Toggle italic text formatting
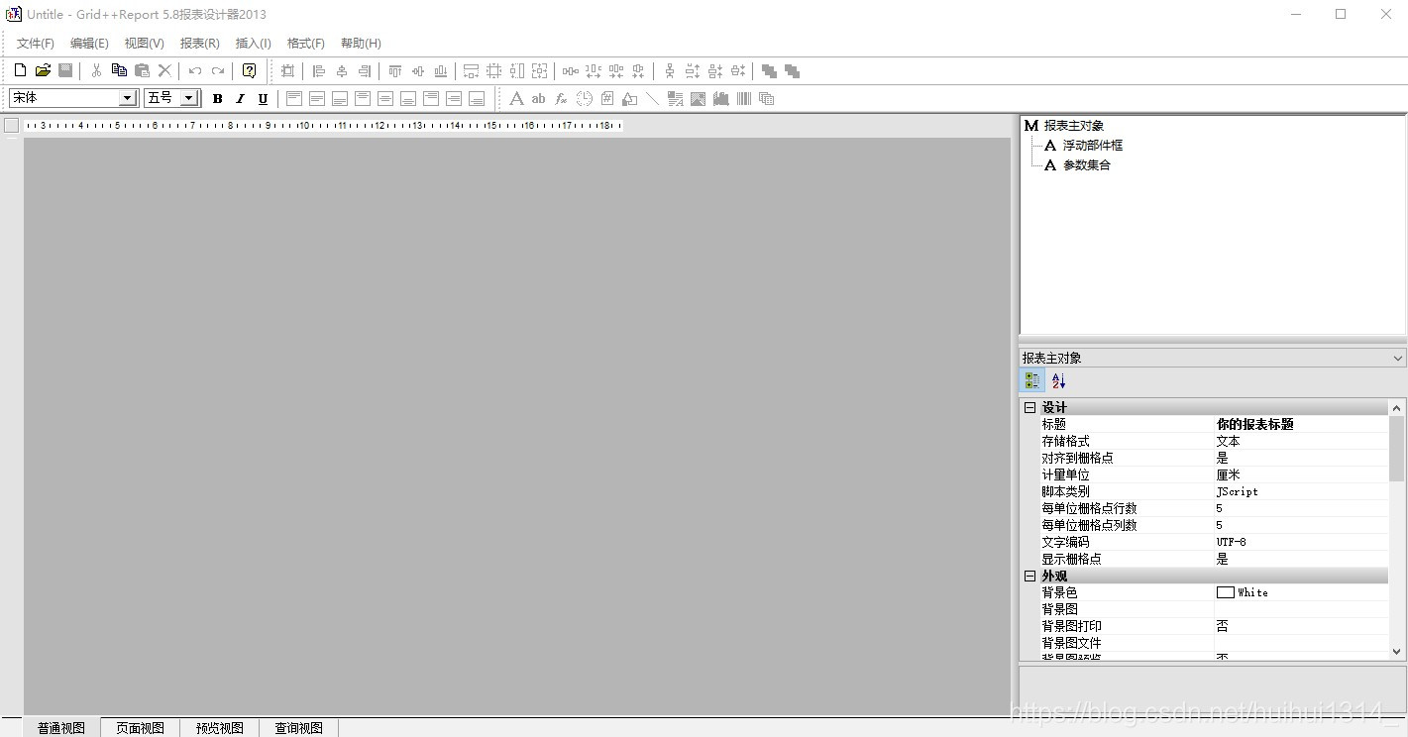The image size is (1408, 737). (240, 98)
